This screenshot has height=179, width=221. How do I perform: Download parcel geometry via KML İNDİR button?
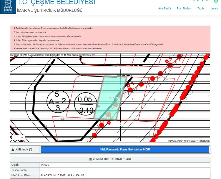(125, 150)
